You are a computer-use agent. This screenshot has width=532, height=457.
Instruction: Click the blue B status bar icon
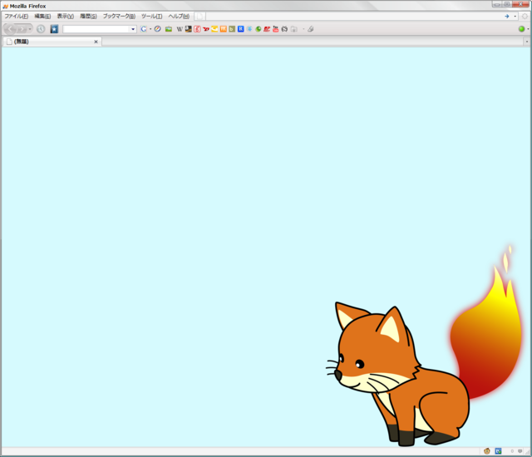pos(498,451)
